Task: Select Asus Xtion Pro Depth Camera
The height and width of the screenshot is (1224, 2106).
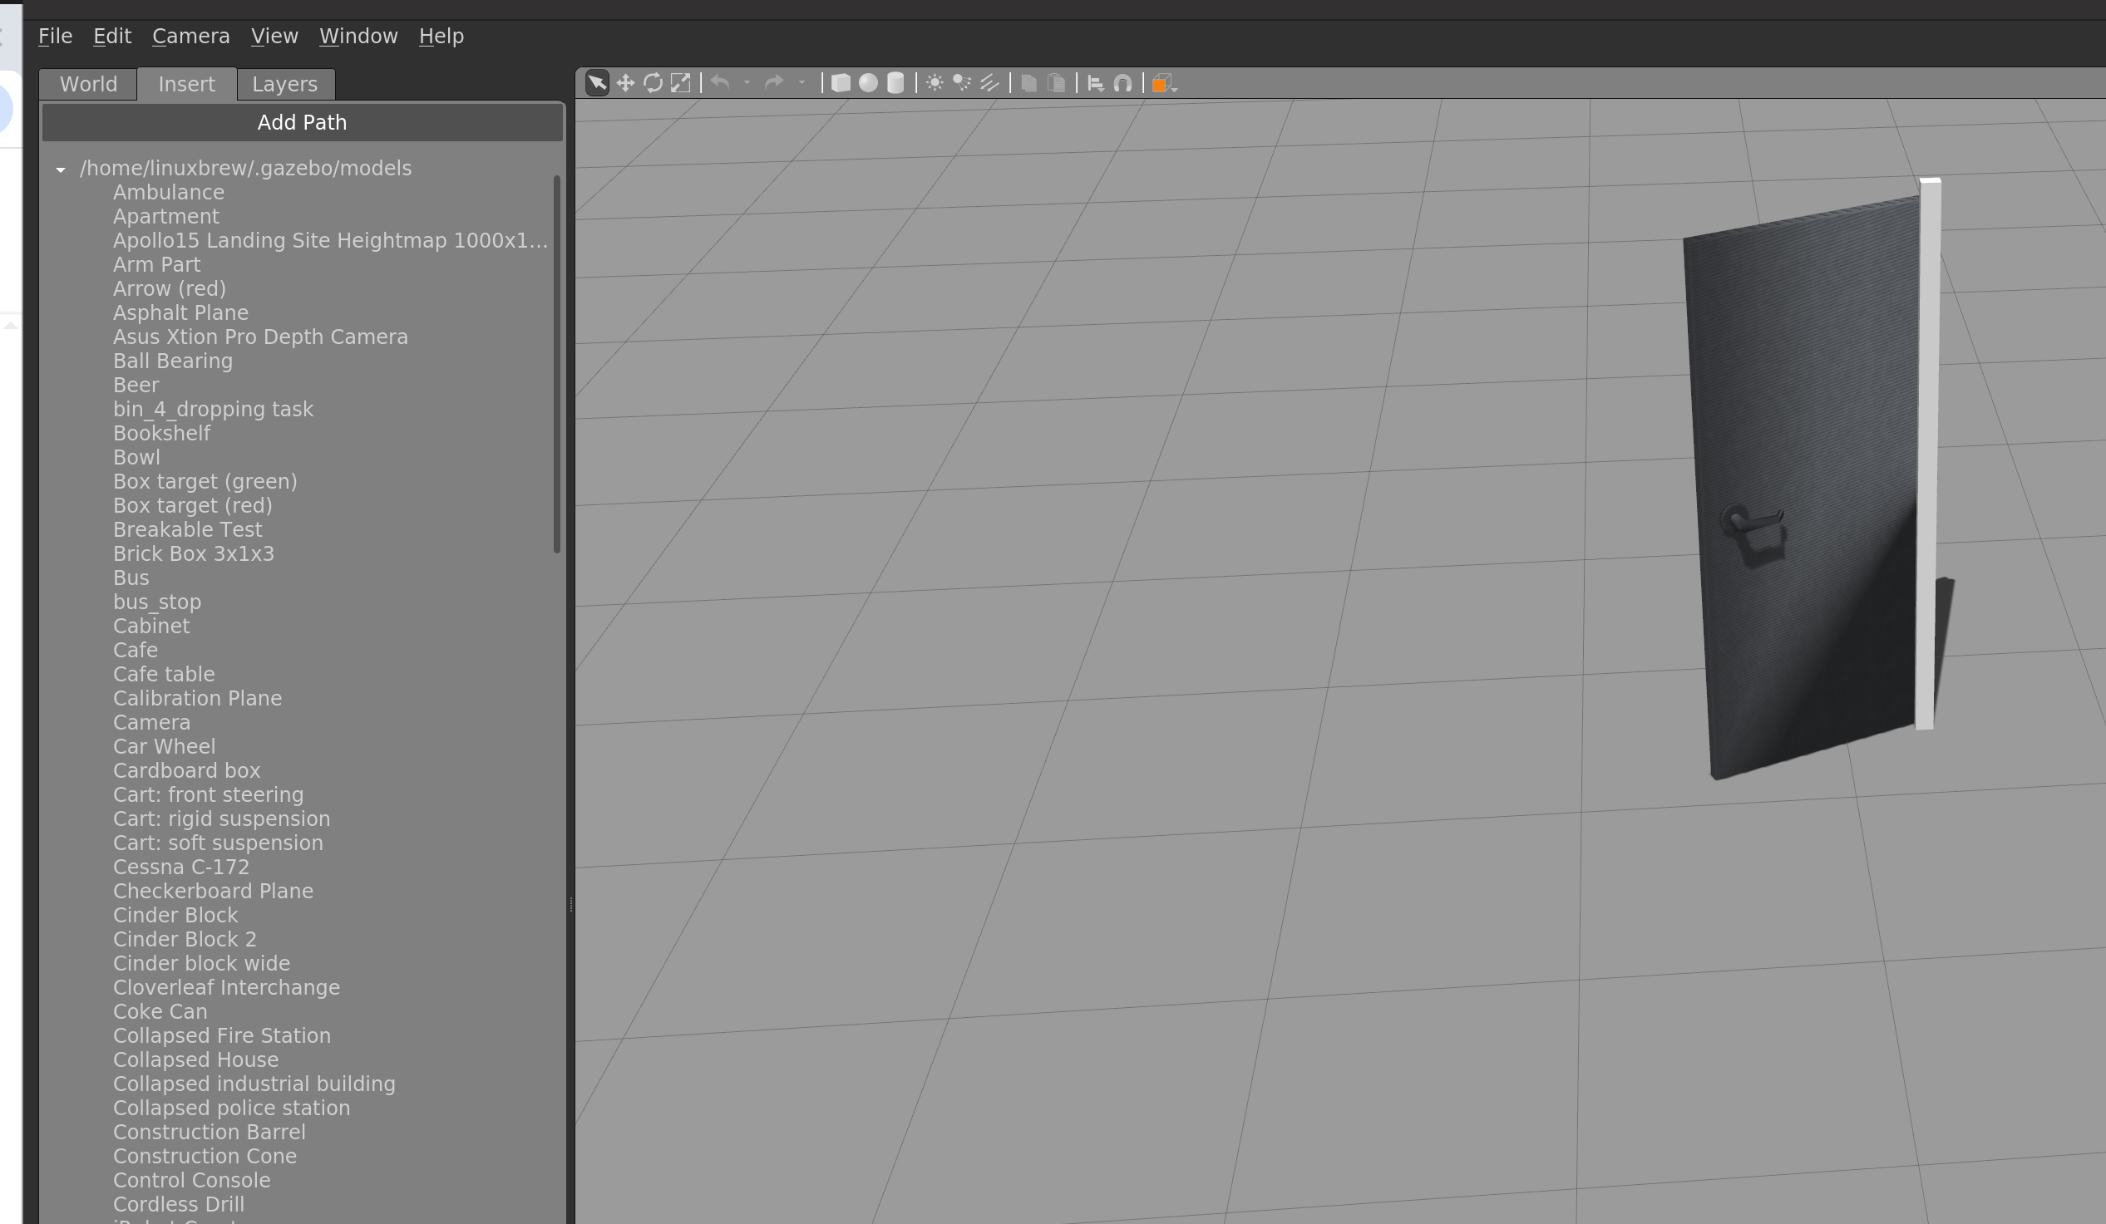Action: [261, 337]
